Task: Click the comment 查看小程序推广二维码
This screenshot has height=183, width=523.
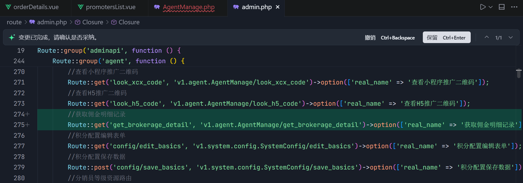Action: click(103, 72)
